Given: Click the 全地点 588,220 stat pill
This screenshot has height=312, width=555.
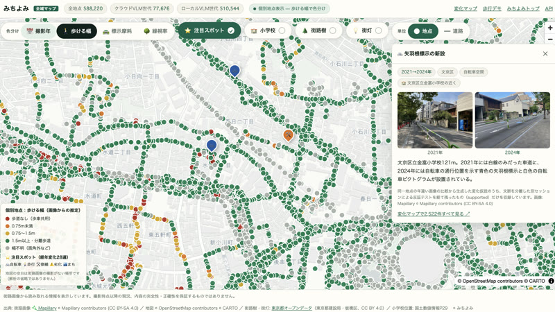Looking at the screenshot, I should 85,8.
